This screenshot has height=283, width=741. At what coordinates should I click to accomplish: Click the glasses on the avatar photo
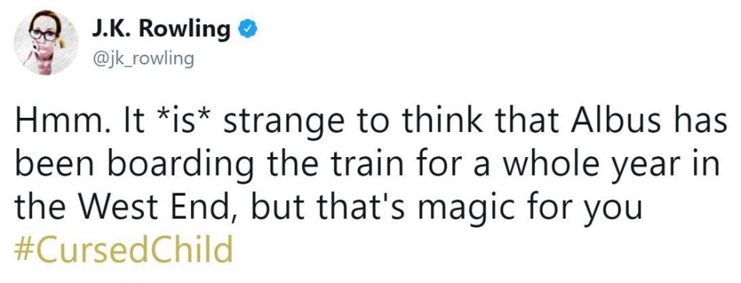click(44, 35)
